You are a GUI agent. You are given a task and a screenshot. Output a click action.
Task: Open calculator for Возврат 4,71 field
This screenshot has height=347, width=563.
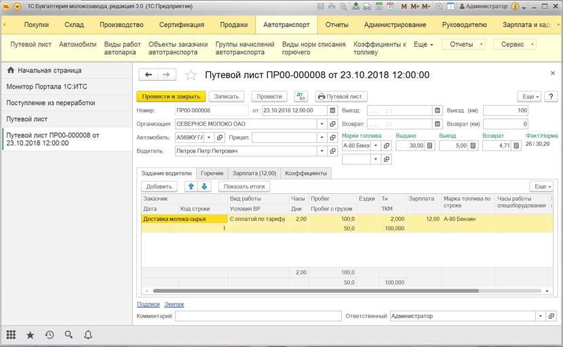516,146
